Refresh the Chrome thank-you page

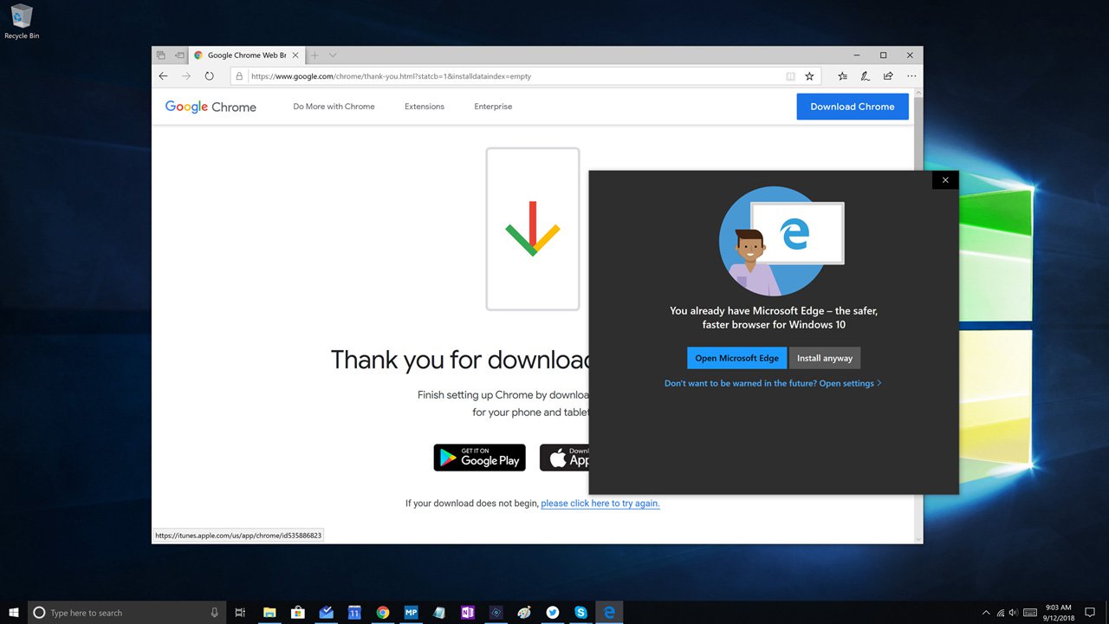coord(209,76)
